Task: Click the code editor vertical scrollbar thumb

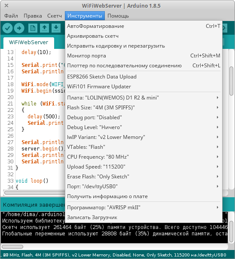Action: tap(231, 81)
